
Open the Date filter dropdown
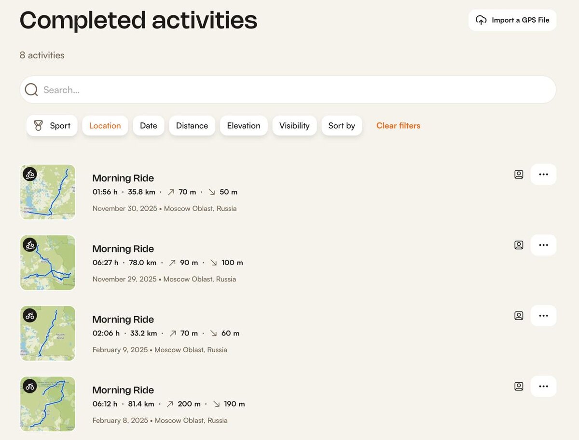click(149, 126)
